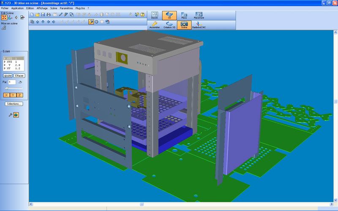
Task: Click the Effacer button
Action: [19, 76]
